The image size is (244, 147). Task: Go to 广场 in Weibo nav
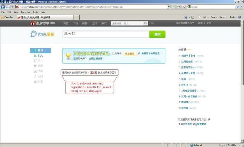pyautogui.click(x=75, y=23)
